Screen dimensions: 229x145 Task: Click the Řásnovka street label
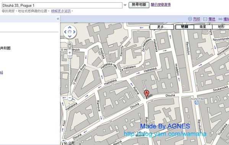click(x=121, y=51)
